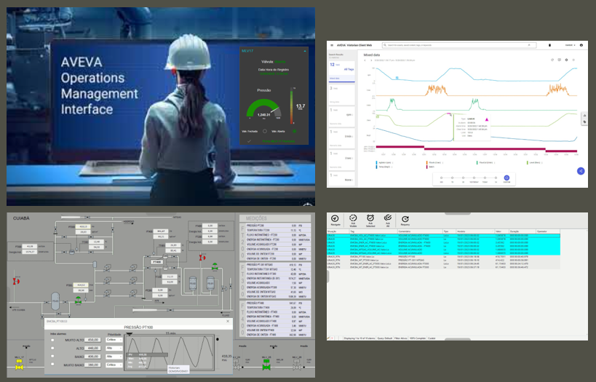Screen dimensions: 596x382
Task: Select the green valve beside the separator vessel
Action: click(78, 301)
